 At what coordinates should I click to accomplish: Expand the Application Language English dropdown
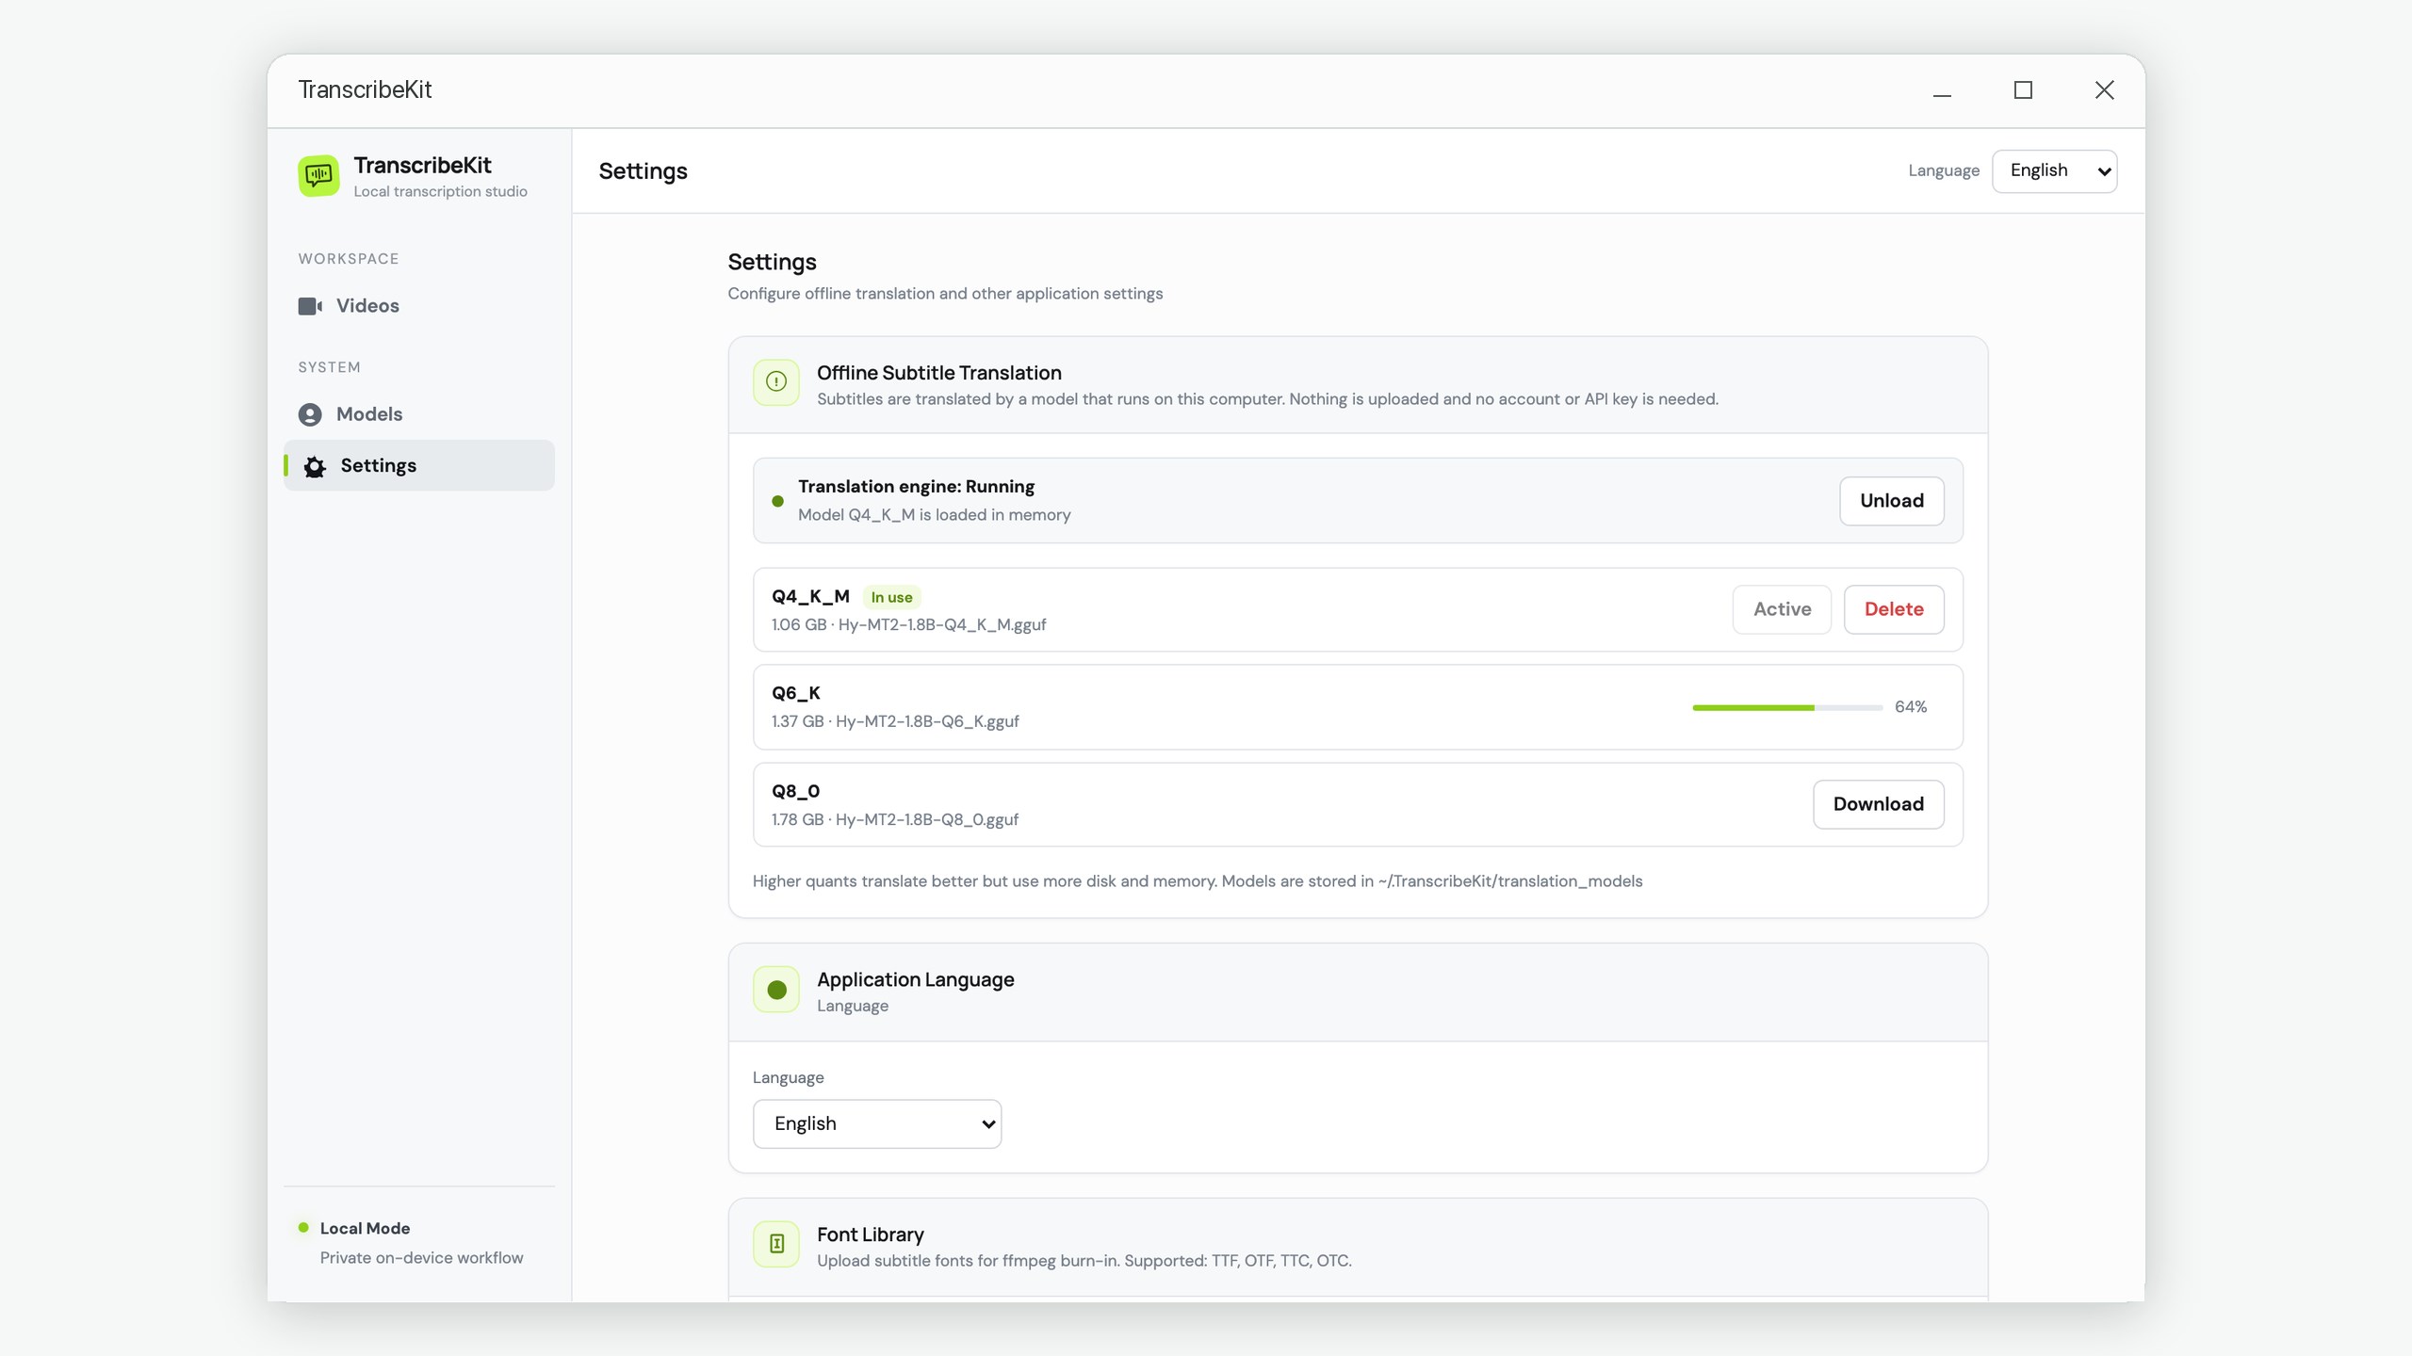876,1123
